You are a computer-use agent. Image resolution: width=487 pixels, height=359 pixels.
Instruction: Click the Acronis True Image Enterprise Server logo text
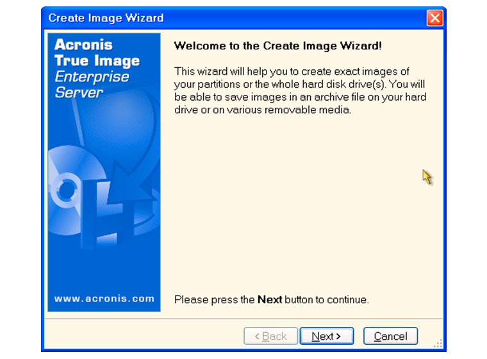(97, 69)
